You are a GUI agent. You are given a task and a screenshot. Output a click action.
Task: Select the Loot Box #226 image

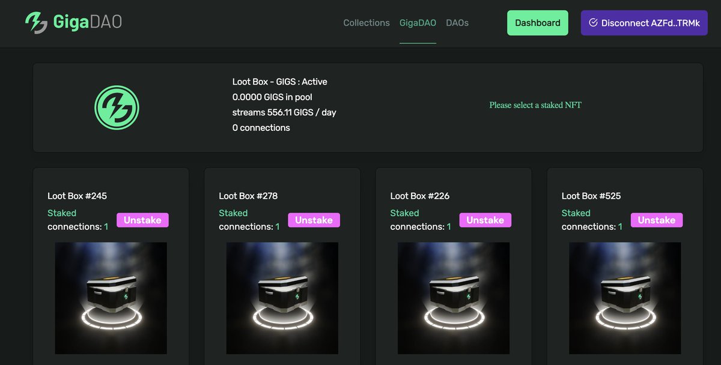tap(454, 298)
